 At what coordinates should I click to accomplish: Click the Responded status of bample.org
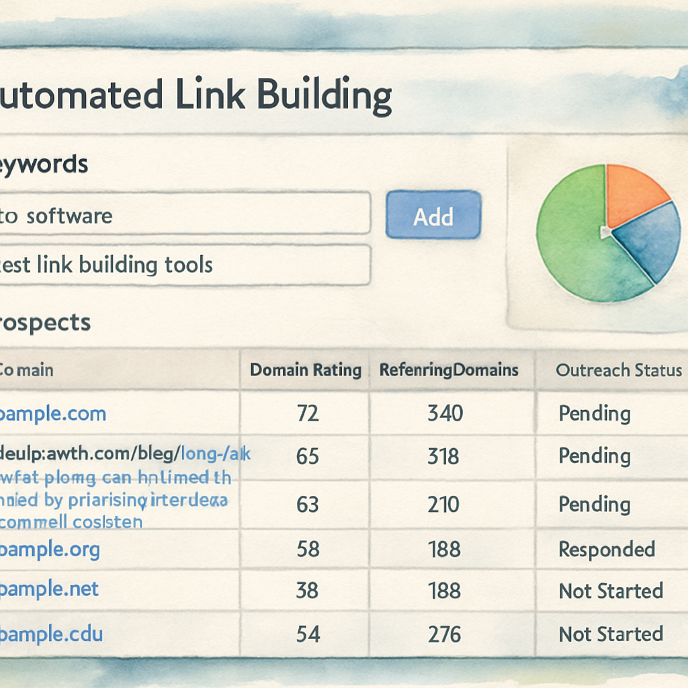point(608,549)
